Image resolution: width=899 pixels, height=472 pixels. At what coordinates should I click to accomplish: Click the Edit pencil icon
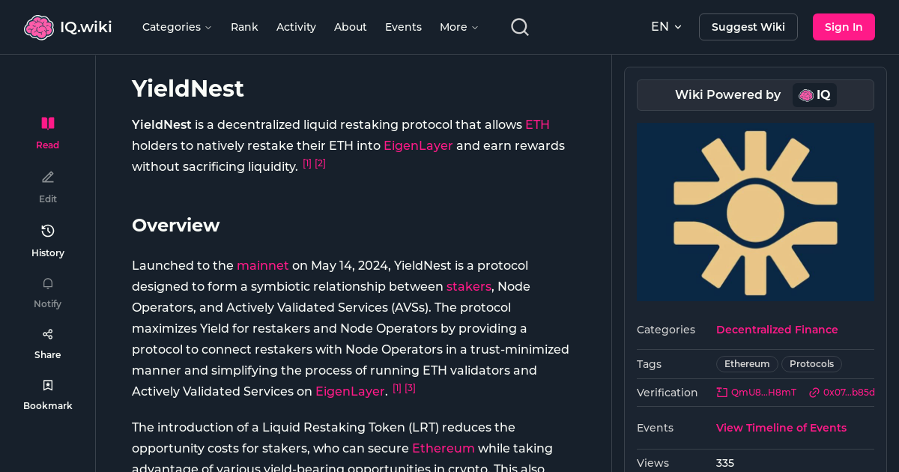(x=47, y=177)
